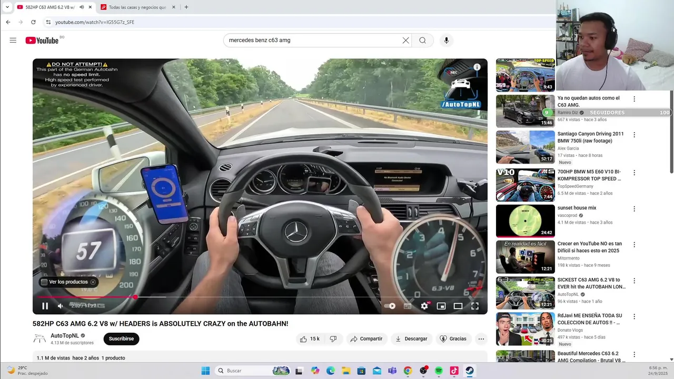This screenshot has width=674, height=379.
Task: Play sunset house mix thumbnail
Action: coord(525,221)
